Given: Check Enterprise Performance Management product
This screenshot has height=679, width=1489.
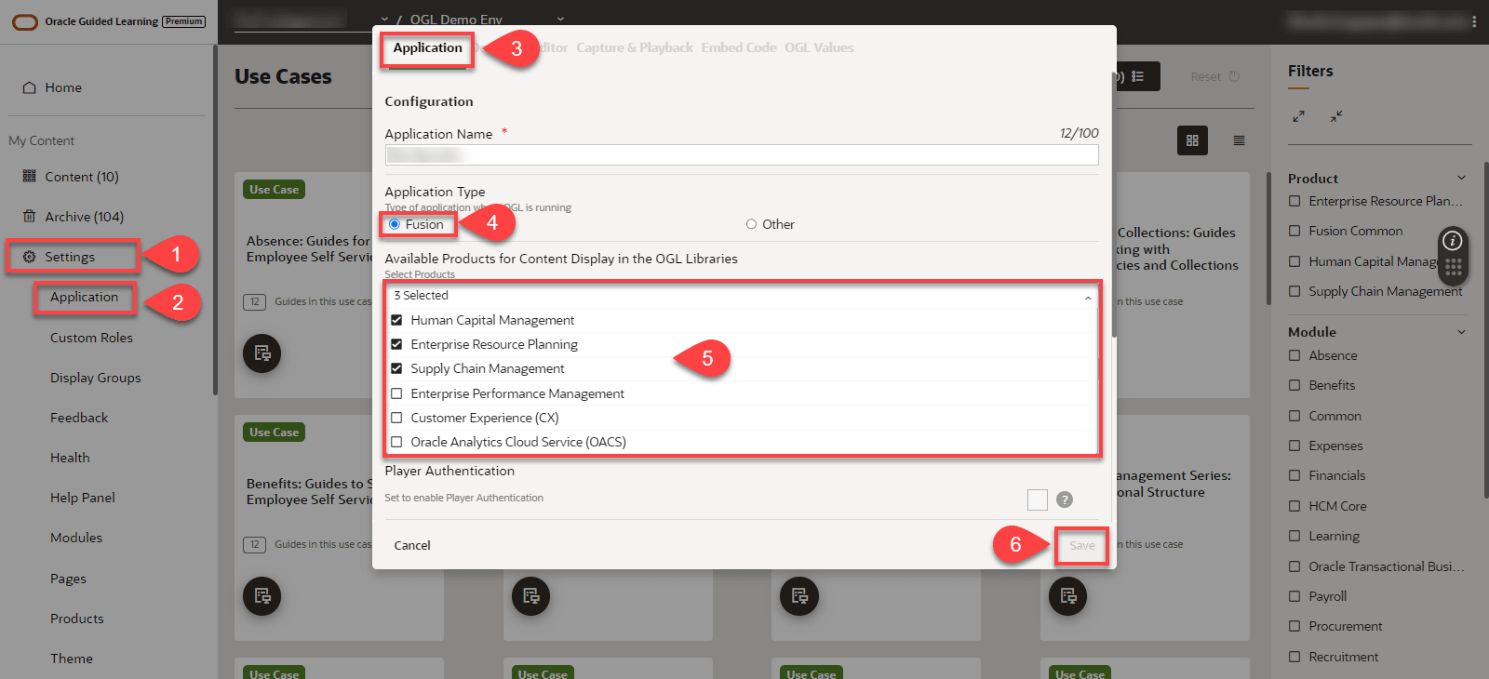Looking at the screenshot, I should (396, 393).
